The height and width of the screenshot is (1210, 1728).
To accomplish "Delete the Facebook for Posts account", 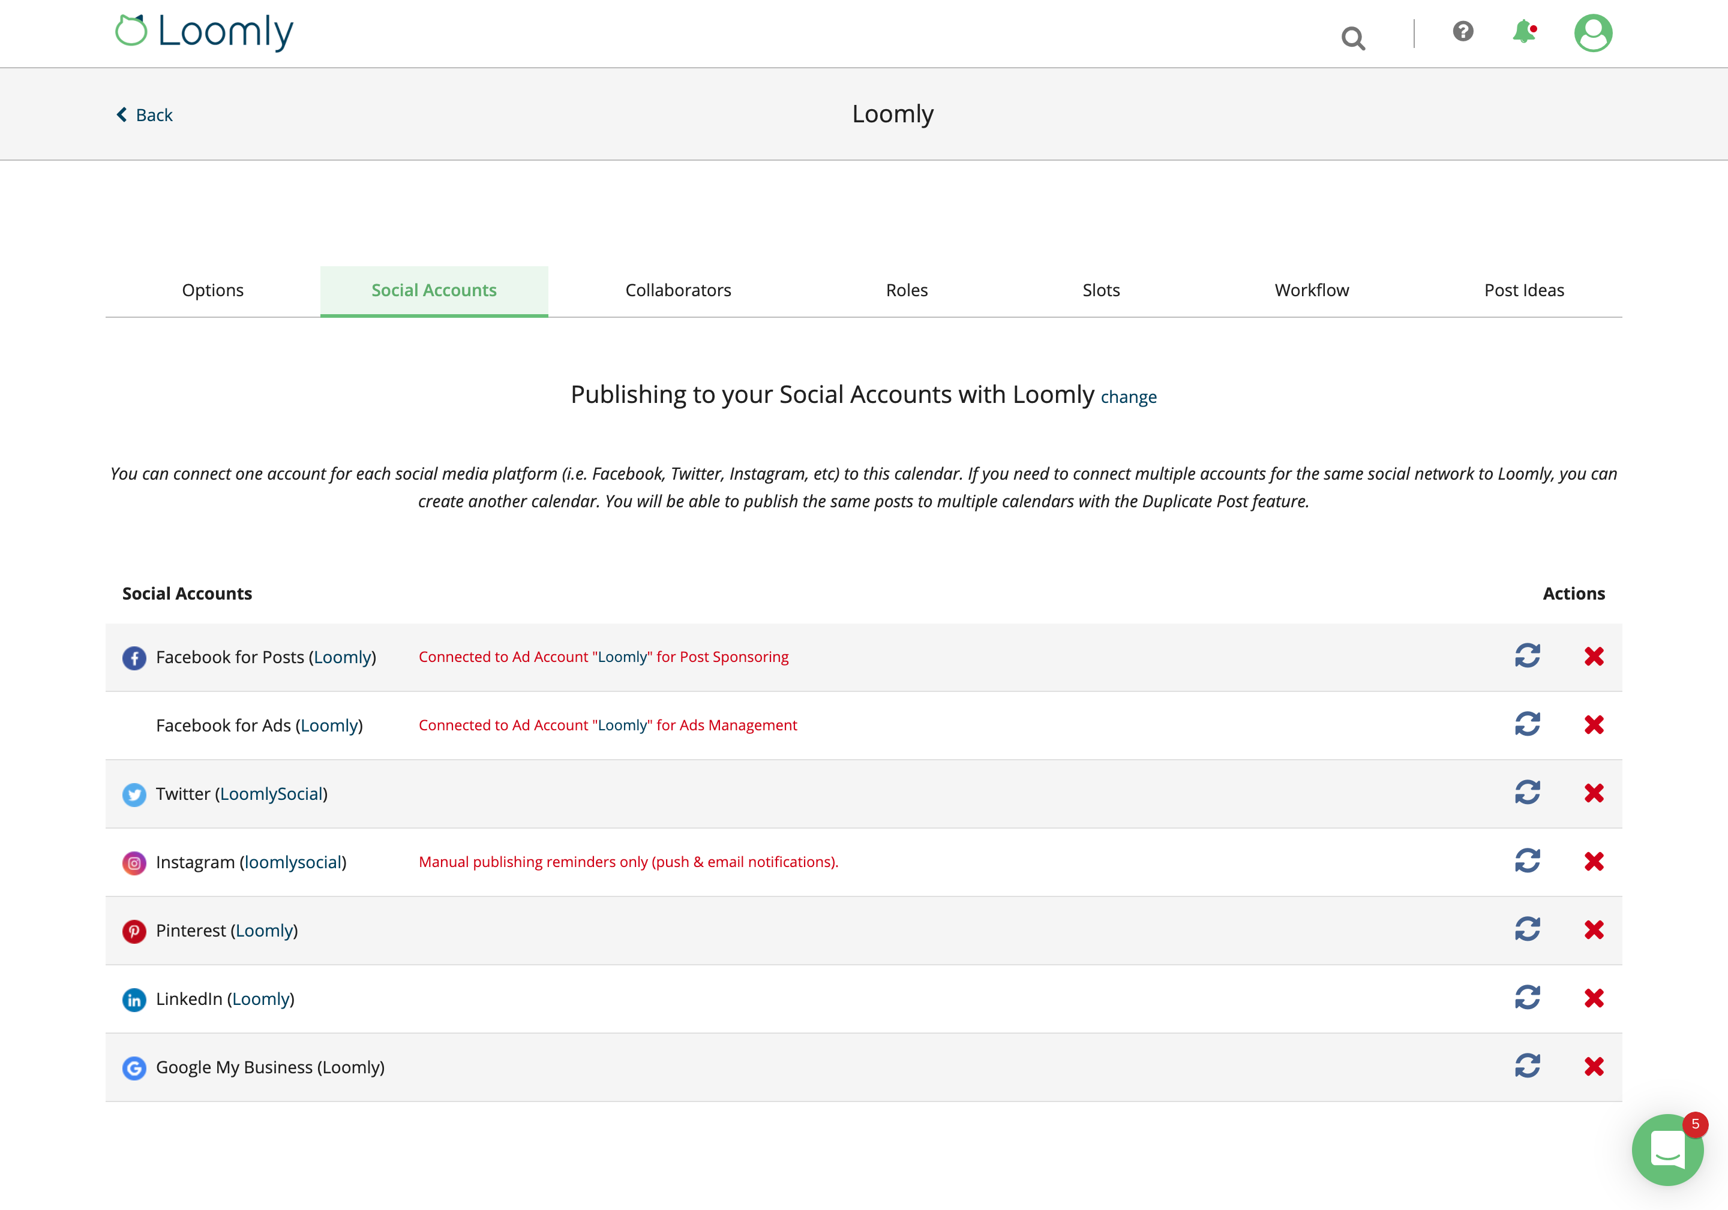I will [1593, 657].
